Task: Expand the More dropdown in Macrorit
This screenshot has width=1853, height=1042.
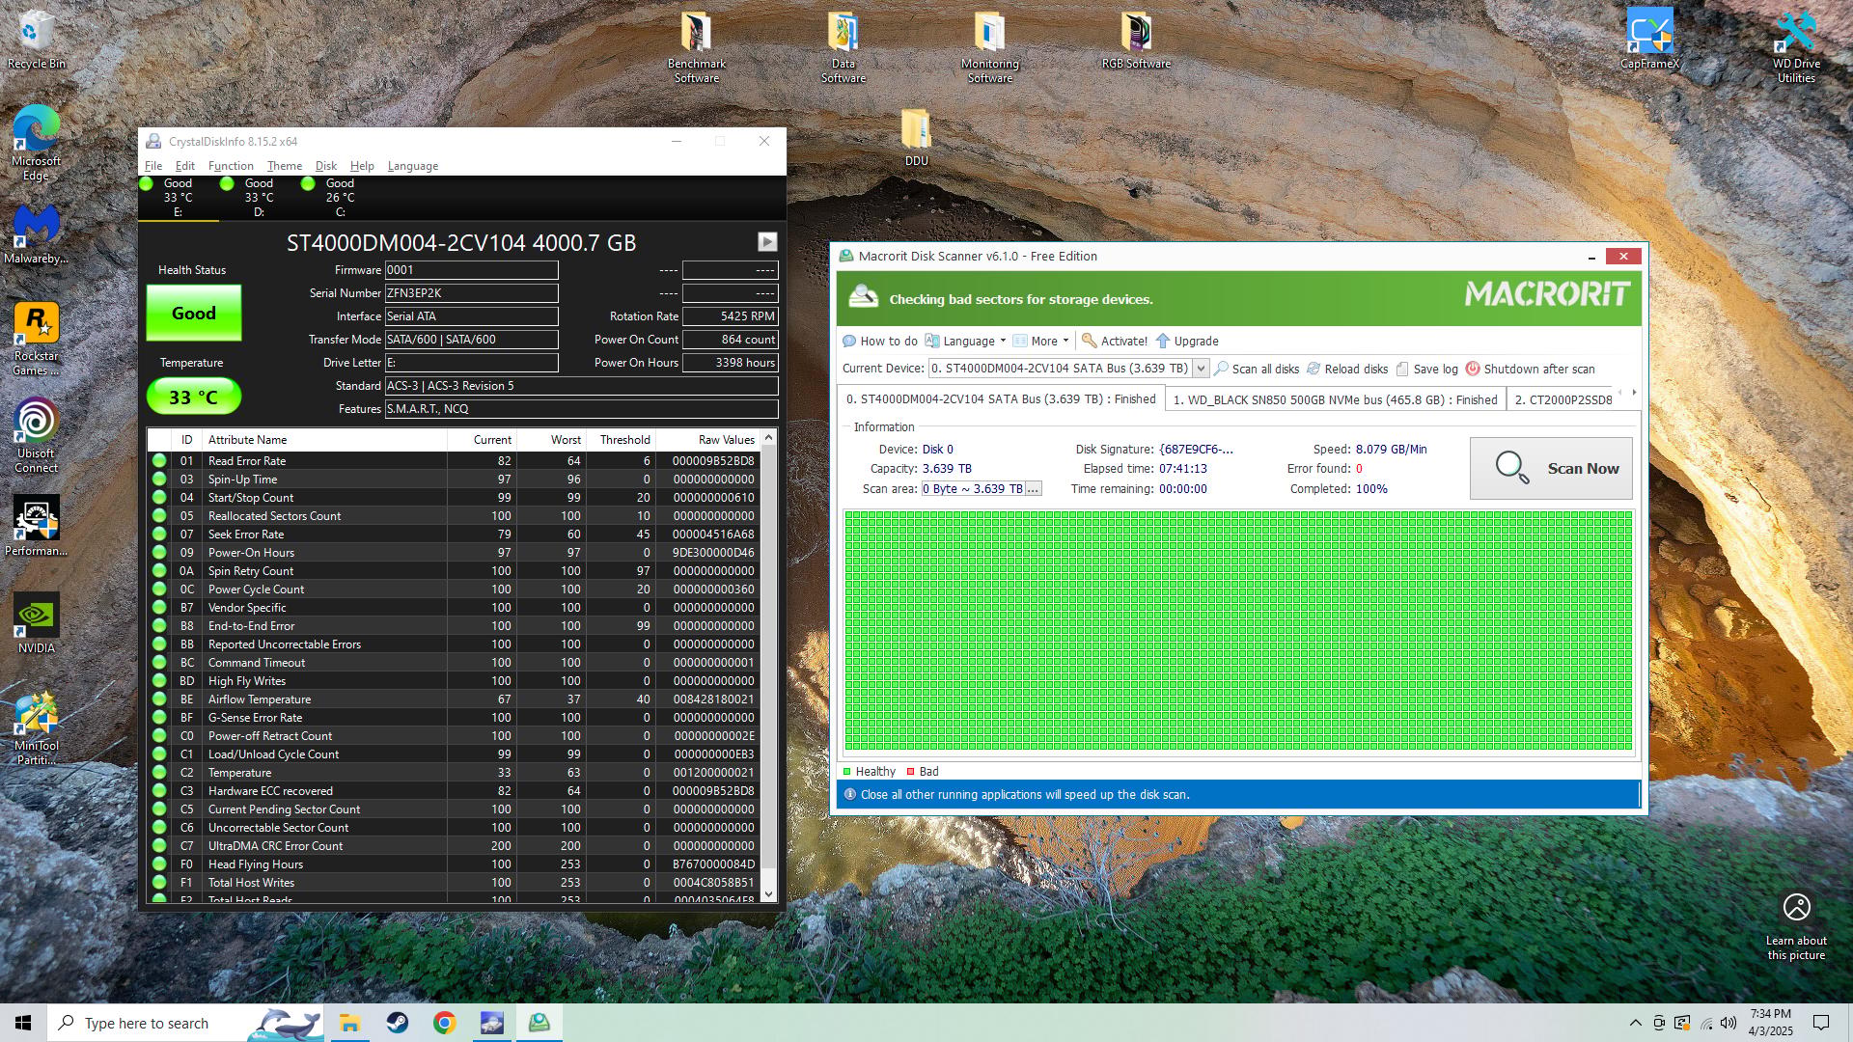Action: 1041,342
